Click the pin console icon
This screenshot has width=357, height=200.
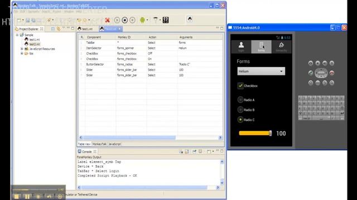click(x=194, y=152)
